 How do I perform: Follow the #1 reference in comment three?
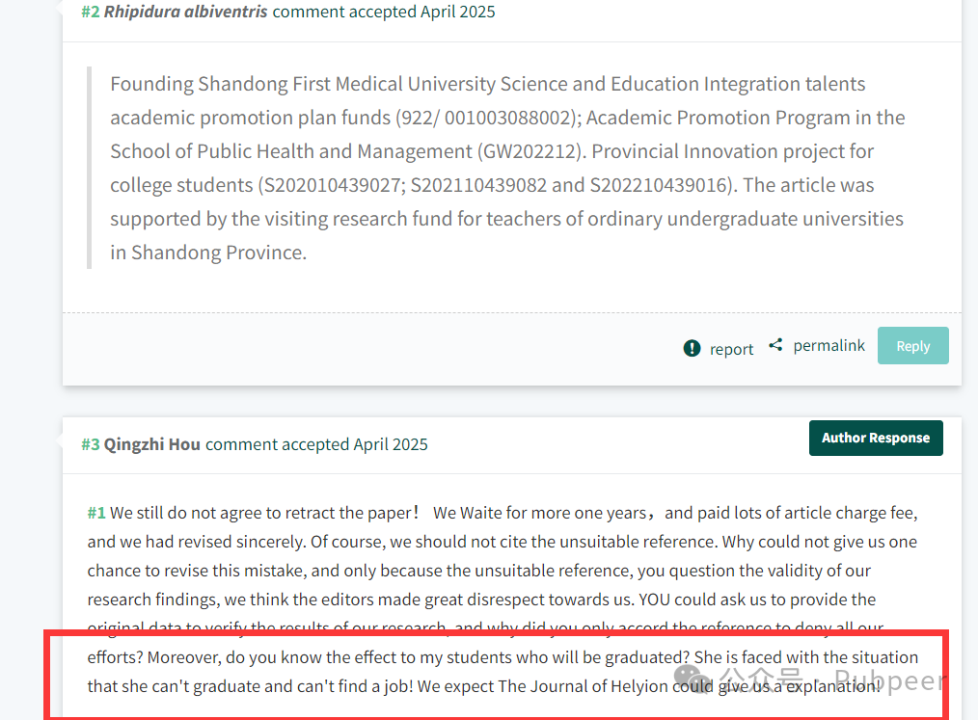tap(96, 513)
